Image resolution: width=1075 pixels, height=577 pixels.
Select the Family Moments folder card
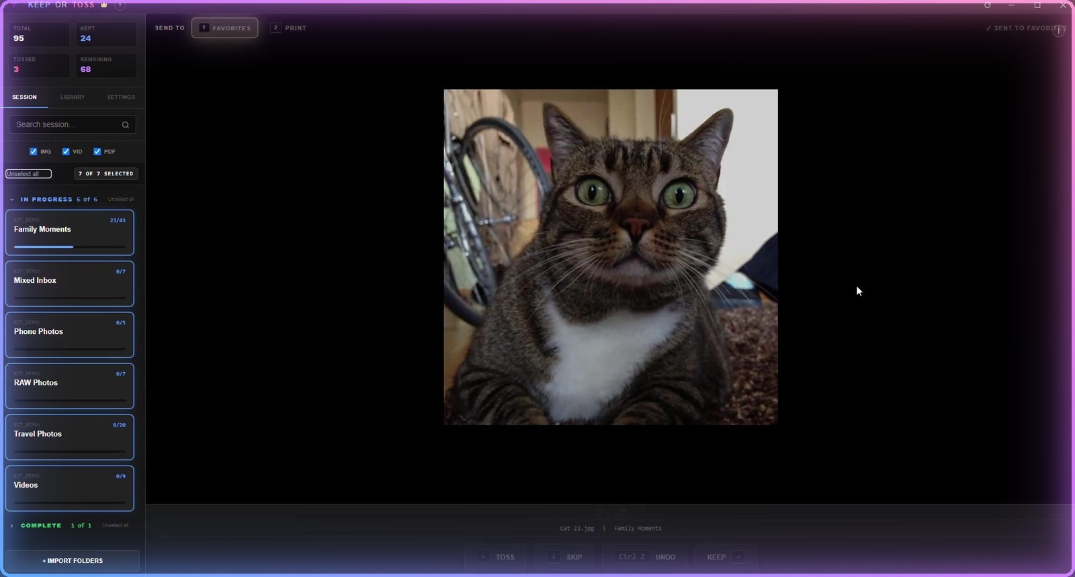coord(70,232)
